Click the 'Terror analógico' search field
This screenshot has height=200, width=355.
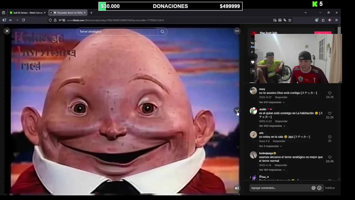tap(118, 31)
